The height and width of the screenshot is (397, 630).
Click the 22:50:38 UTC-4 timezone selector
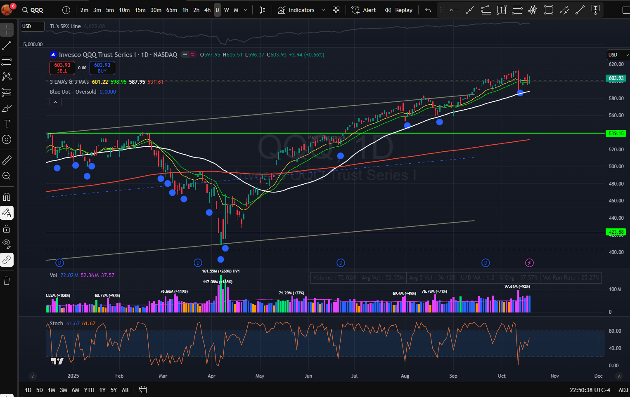[590, 390]
